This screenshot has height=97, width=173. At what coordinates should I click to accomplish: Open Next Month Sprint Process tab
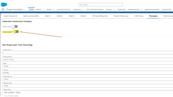tap(95, 10)
